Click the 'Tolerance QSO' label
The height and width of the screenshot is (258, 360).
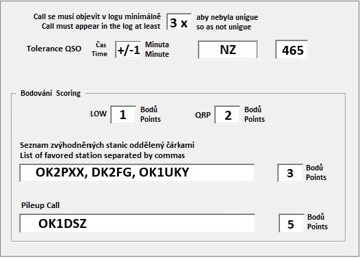click(54, 49)
